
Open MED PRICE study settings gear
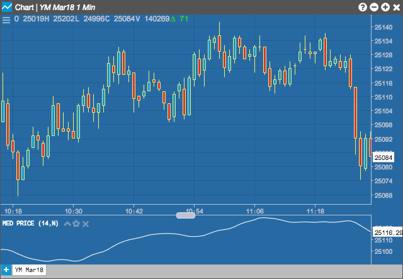point(76,224)
